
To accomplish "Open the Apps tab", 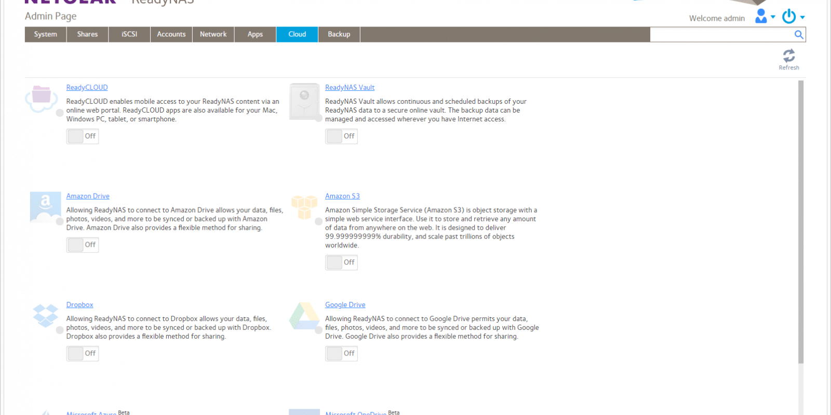I will pos(255,34).
